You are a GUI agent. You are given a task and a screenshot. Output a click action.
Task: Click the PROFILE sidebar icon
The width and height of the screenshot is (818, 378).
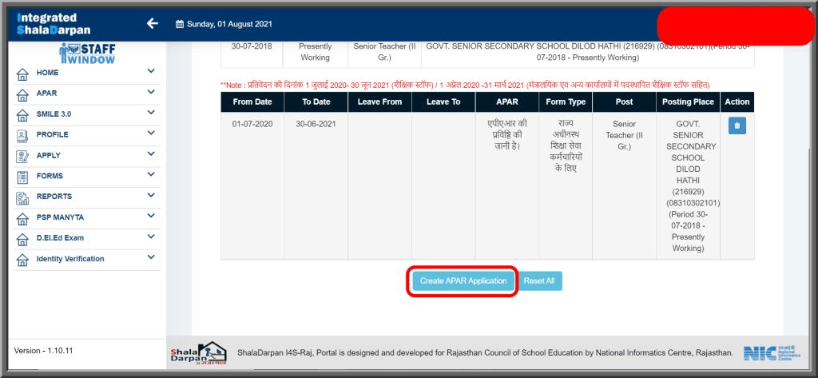coord(22,137)
